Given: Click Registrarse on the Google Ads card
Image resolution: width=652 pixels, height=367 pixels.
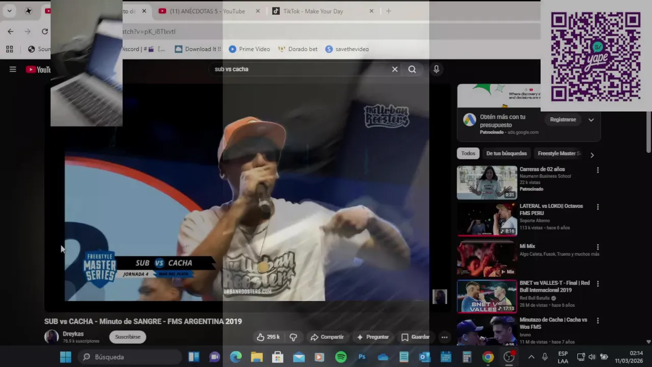Looking at the screenshot, I should tap(563, 120).
